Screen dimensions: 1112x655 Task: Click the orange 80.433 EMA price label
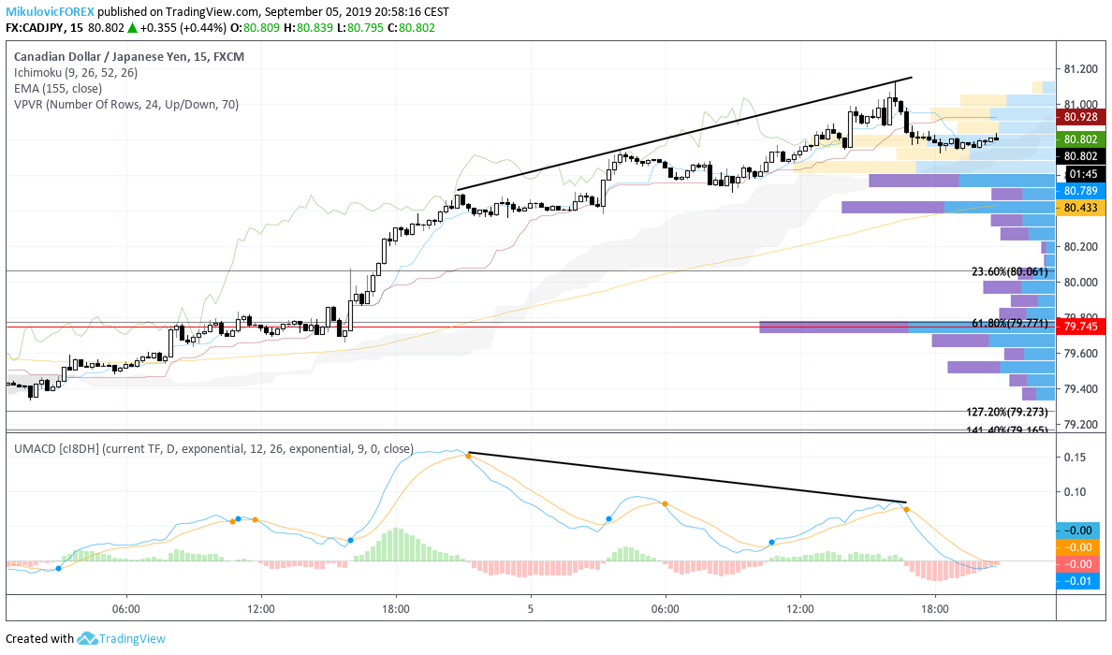(x=1080, y=208)
